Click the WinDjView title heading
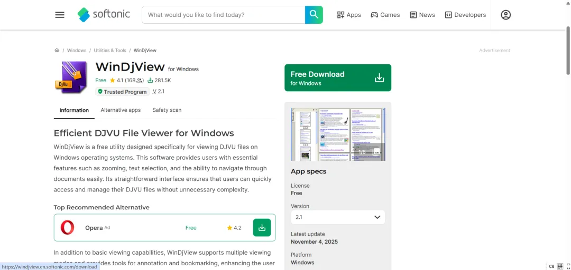The image size is (571, 270). tap(130, 67)
